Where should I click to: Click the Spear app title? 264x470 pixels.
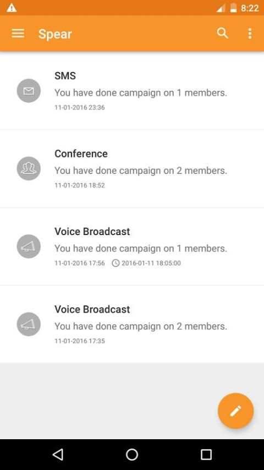[55, 34]
